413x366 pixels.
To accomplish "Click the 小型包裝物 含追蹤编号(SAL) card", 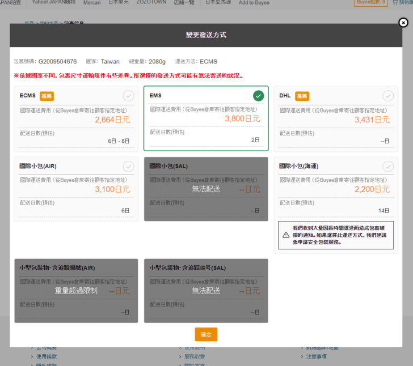I will 206,291.
